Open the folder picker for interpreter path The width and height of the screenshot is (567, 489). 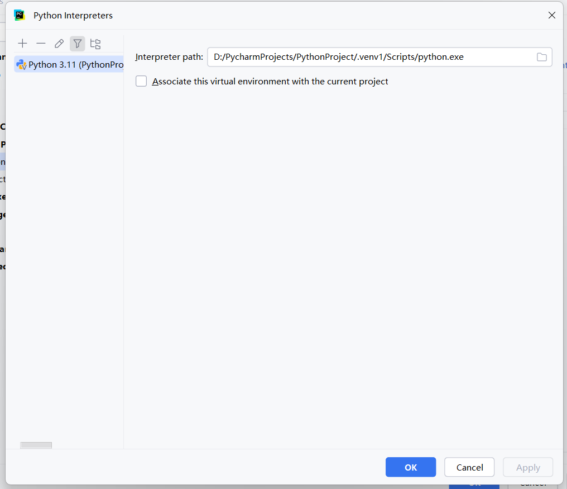(541, 56)
